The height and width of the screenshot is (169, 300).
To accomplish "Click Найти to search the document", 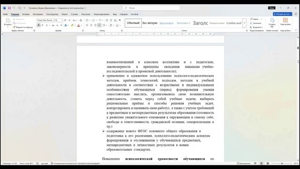I will tap(255, 19).
